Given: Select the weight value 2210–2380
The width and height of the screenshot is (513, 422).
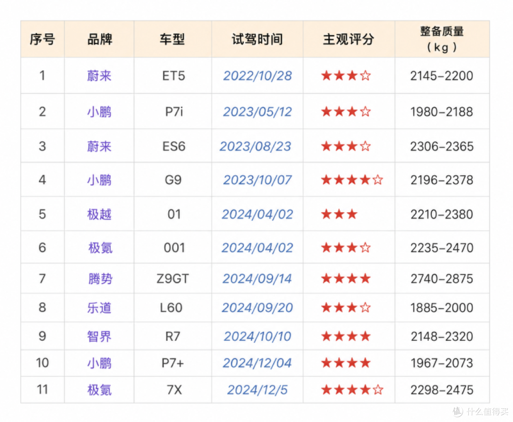Looking at the screenshot, I should [x=442, y=215].
